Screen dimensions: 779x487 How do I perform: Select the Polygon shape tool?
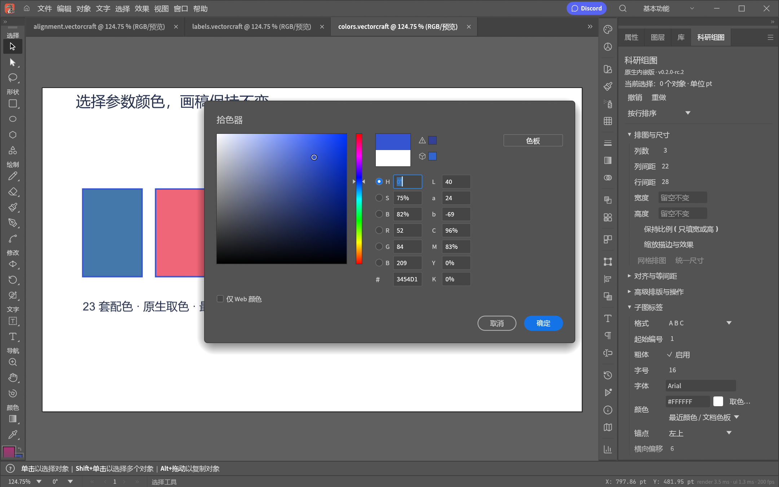tap(13, 135)
